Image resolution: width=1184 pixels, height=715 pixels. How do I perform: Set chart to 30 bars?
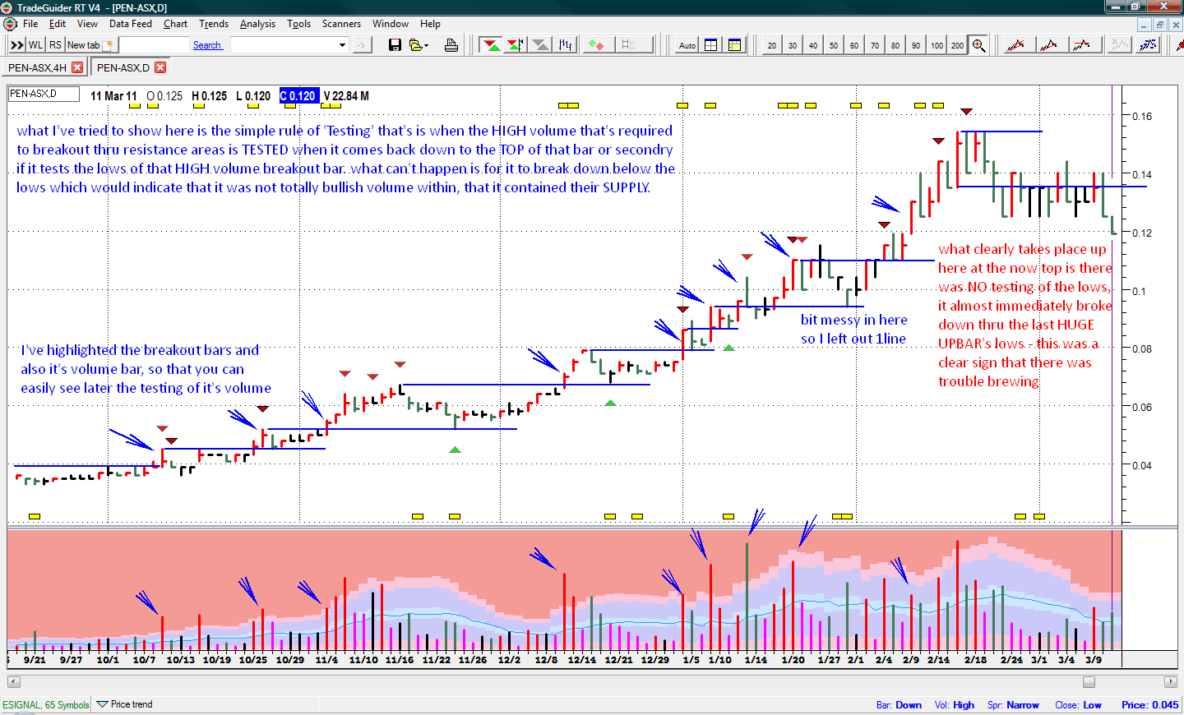pos(793,45)
